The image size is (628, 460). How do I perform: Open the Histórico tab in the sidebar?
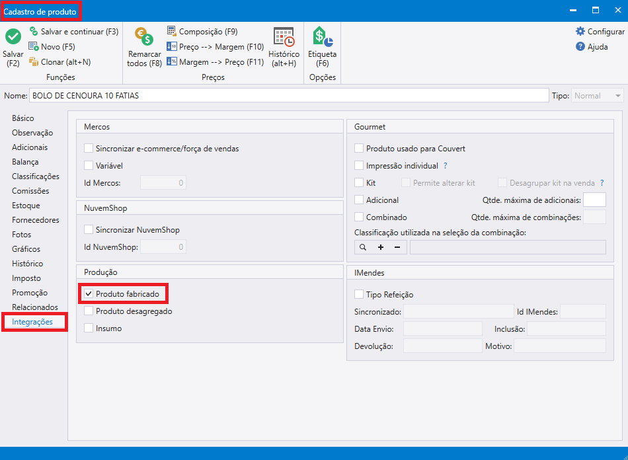tap(28, 264)
